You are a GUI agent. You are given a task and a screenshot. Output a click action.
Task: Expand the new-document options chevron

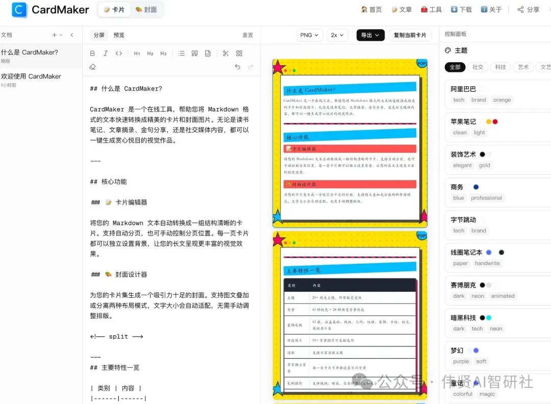[x=61, y=35]
